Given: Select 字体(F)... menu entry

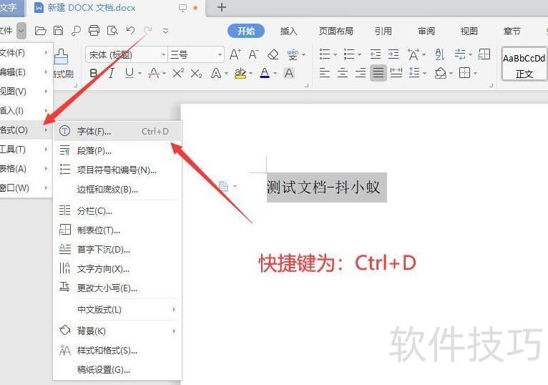Looking at the screenshot, I should pos(117,131).
